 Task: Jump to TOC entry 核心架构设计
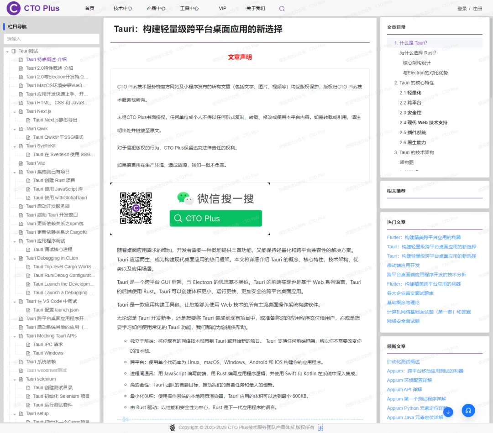tap(417, 63)
